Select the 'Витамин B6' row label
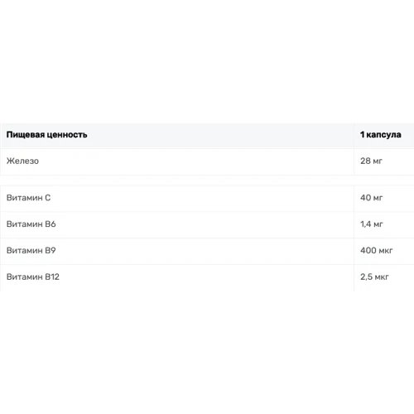 click(31, 224)
